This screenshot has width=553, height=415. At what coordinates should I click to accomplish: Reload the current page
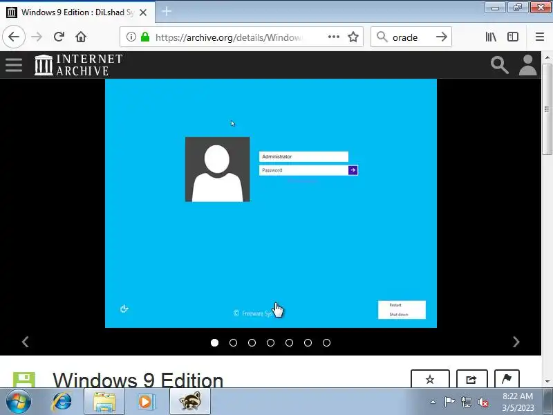[59, 37]
